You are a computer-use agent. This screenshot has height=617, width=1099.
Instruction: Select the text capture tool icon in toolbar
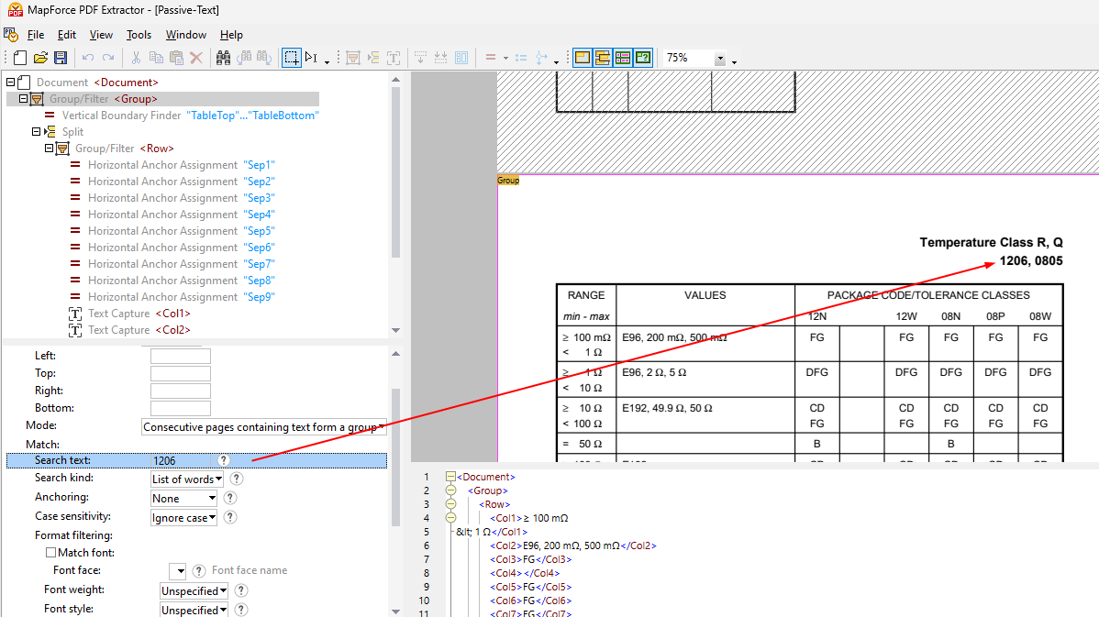[393, 57]
